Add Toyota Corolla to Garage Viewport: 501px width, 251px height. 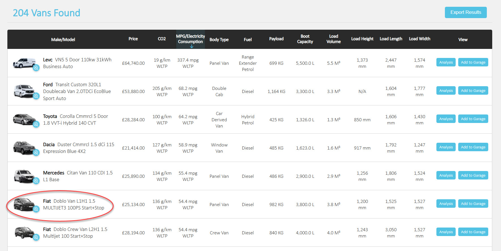473,119
